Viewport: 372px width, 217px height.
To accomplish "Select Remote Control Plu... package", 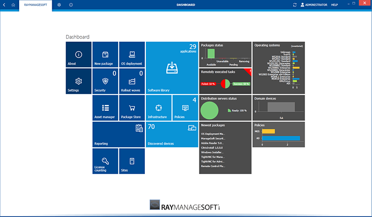I will coord(213,166).
